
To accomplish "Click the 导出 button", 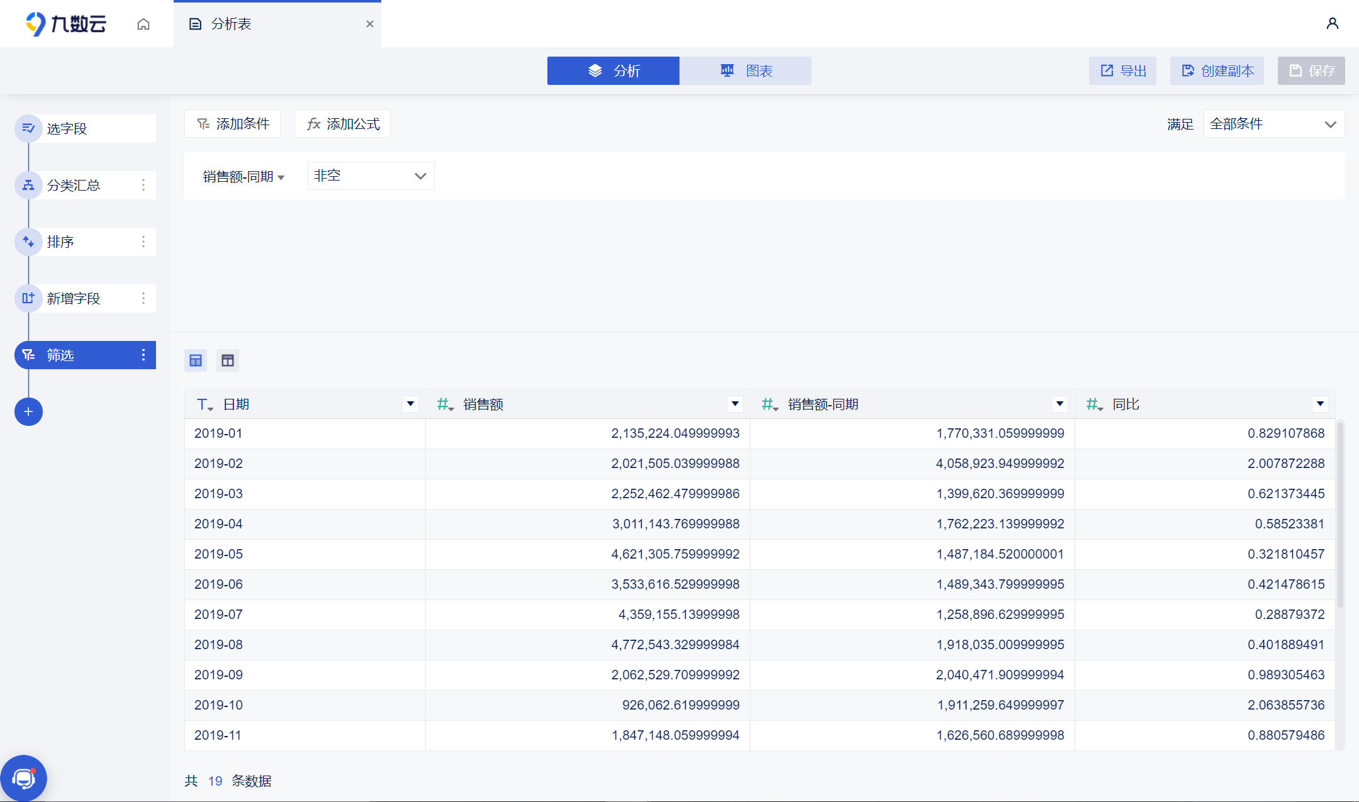I will (x=1123, y=70).
